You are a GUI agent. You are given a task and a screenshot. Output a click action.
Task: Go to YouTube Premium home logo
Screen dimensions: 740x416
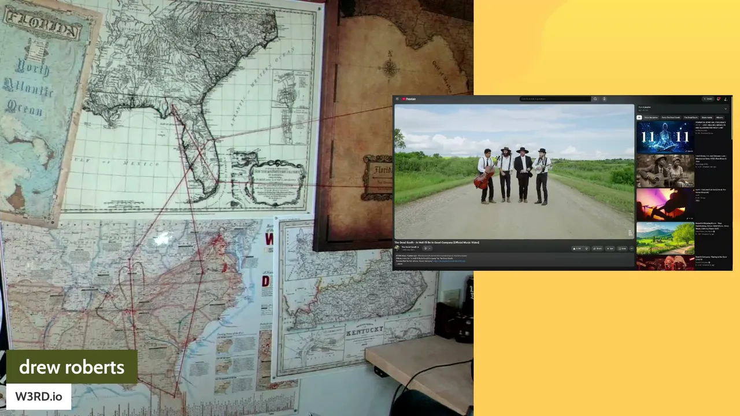pyautogui.click(x=409, y=99)
